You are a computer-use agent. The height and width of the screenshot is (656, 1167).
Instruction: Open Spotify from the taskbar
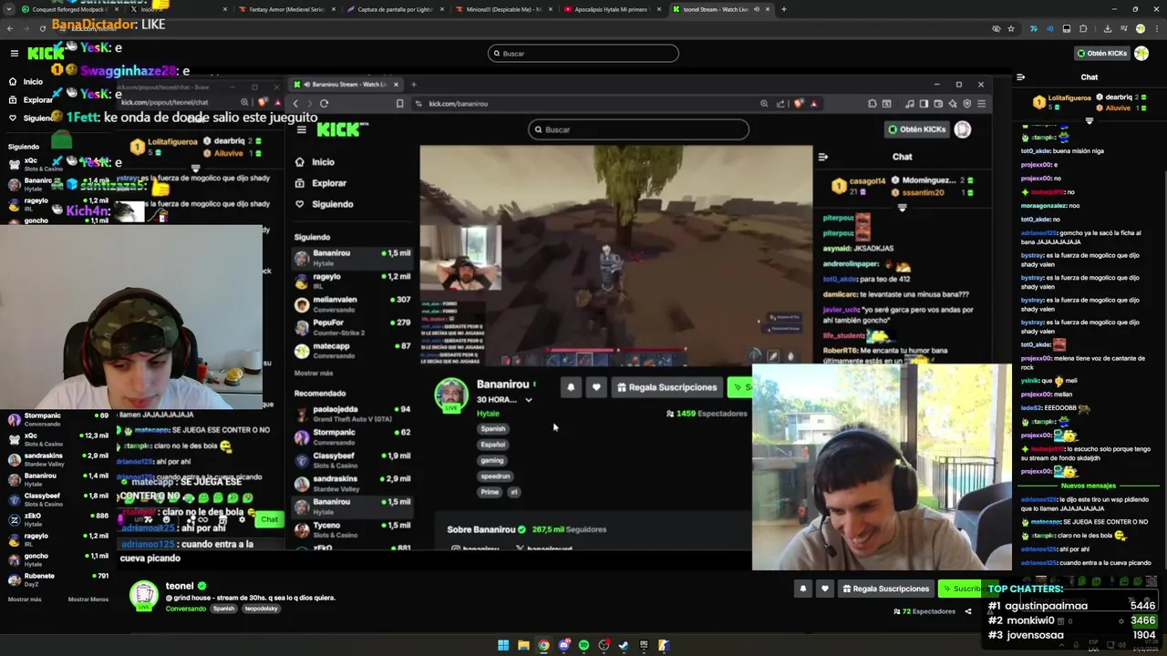point(583,645)
